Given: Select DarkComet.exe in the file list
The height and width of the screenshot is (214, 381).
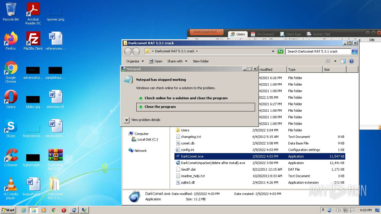Looking at the screenshot, I should 260,156.
